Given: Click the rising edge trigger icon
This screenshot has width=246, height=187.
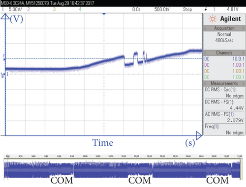Looking at the screenshot, I should click(x=206, y=9).
